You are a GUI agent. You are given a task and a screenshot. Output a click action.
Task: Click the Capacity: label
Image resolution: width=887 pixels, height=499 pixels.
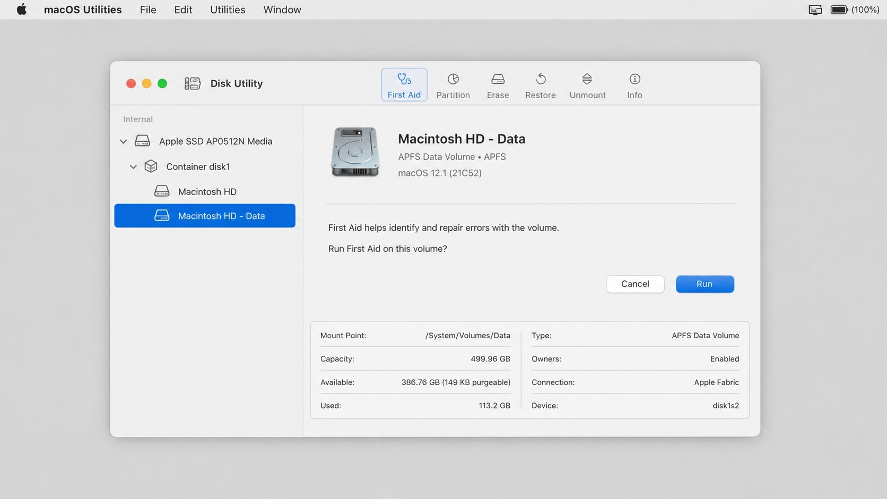coord(337,359)
